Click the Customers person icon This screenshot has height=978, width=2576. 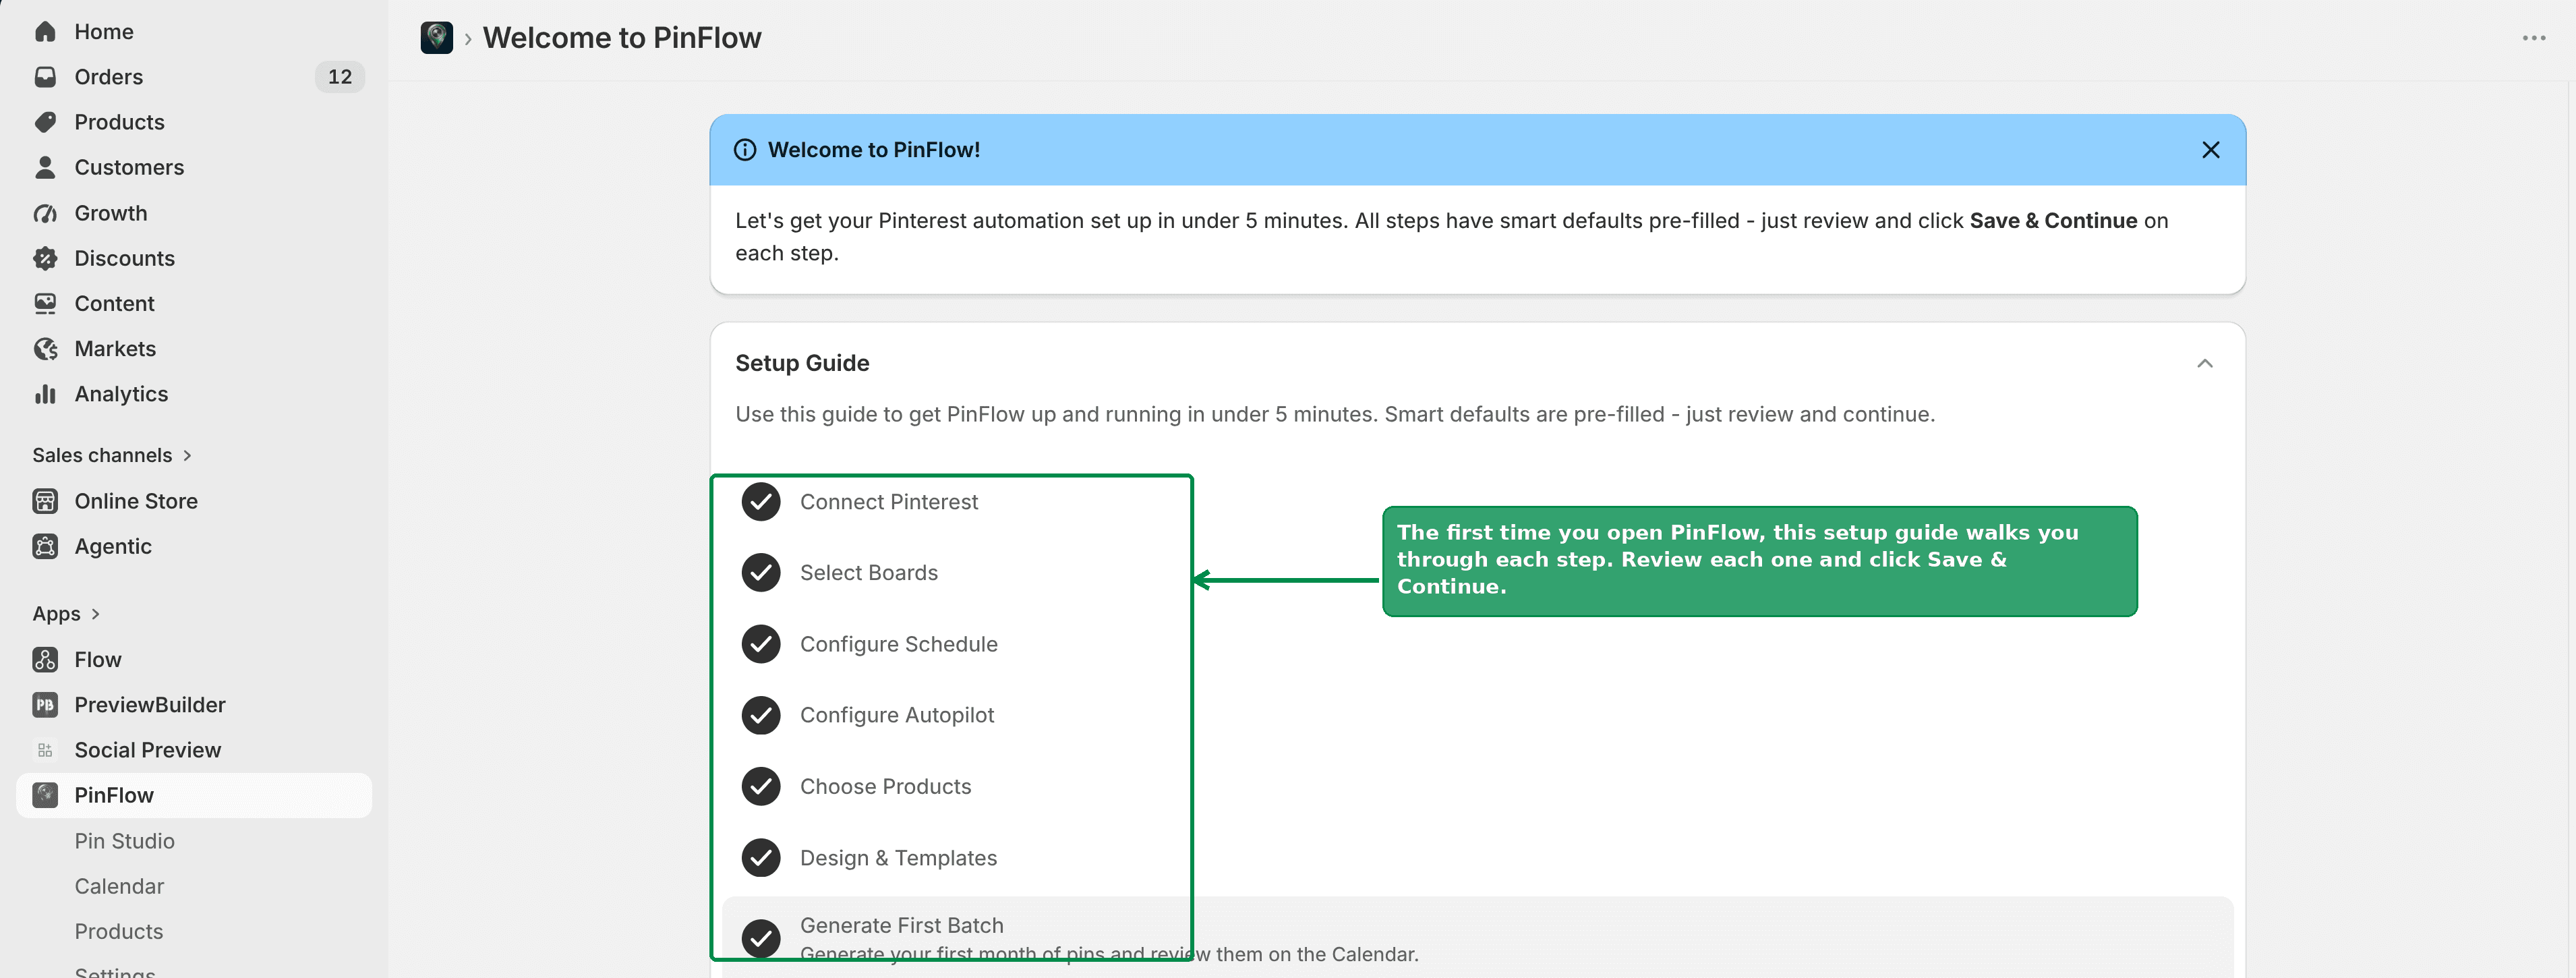45,167
